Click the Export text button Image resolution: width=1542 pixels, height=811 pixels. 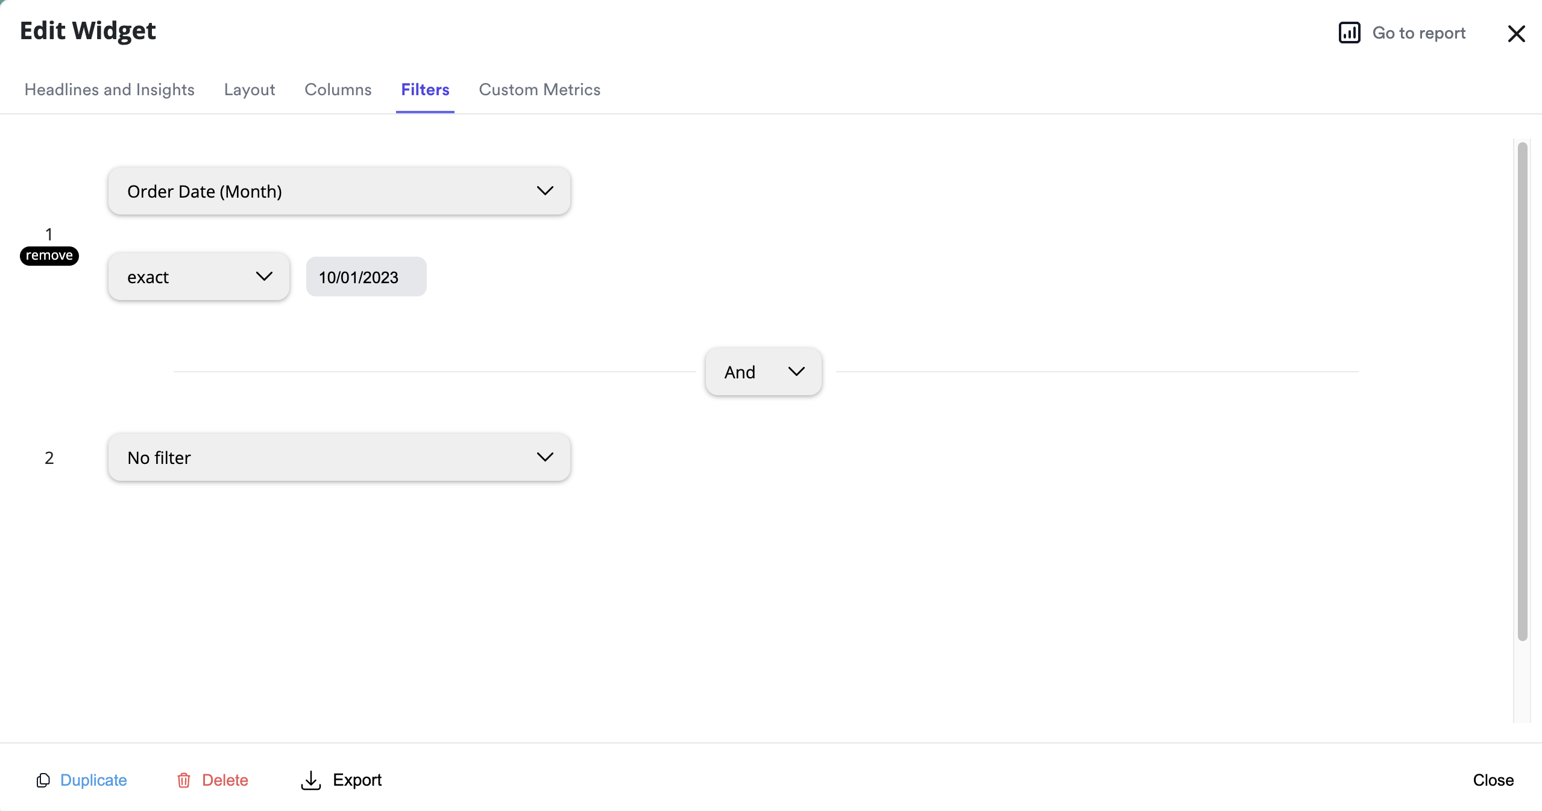(x=357, y=780)
